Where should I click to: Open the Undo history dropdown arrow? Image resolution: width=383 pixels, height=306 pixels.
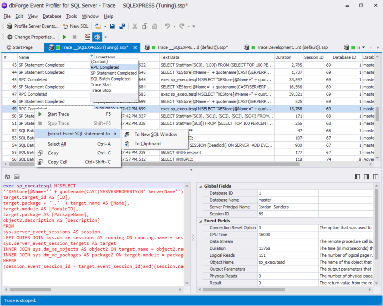tap(174, 26)
